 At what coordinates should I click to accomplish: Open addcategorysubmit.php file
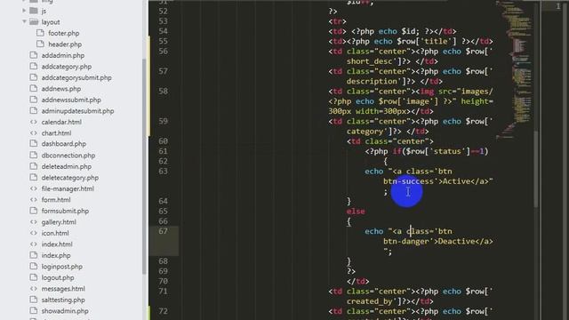point(76,77)
